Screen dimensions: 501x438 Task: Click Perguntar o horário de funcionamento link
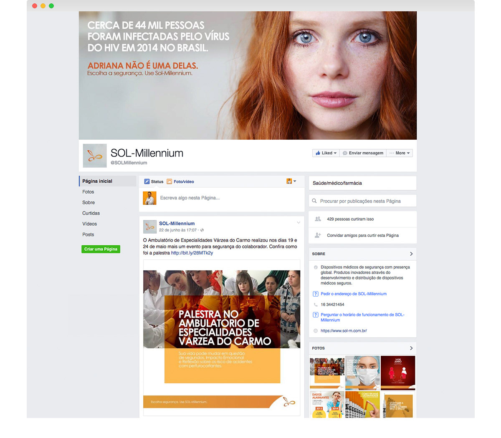(x=362, y=317)
